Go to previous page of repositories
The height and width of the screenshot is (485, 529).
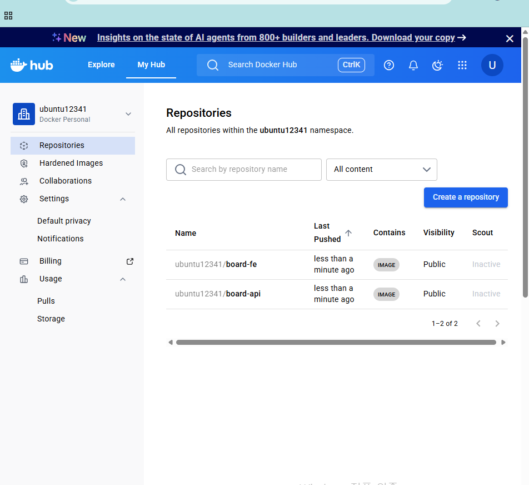click(478, 324)
